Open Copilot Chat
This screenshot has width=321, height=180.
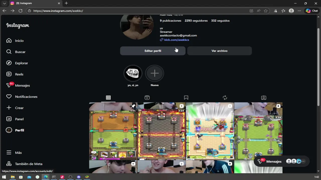312,11
